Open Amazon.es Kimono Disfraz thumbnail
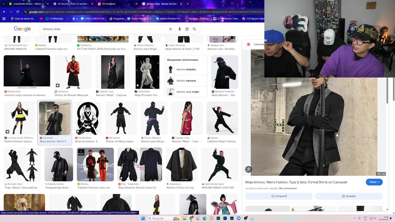The height and width of the screenshot is (222, 395). point(181,164)
